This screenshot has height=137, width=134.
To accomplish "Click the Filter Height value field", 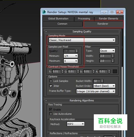I will pyautogui.click(x=105, y=61).
